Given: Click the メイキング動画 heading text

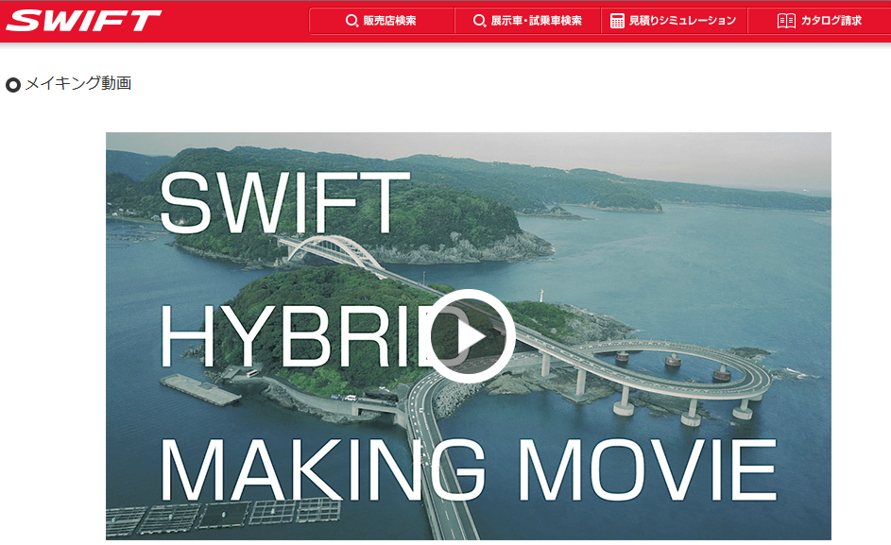Looking at the screenshot, I should [78, 83].
